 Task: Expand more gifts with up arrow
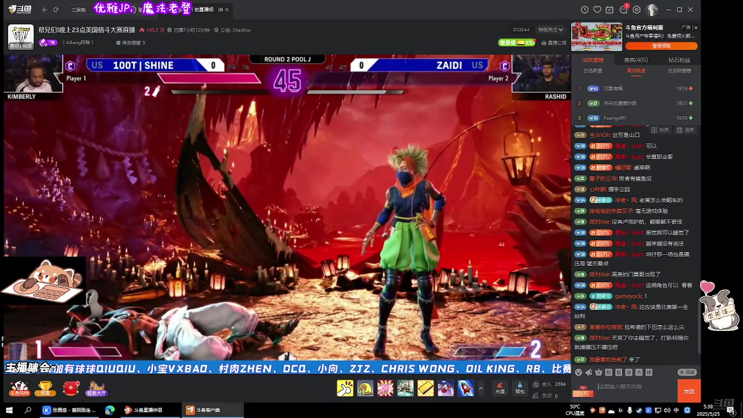[x=481, y=388]
